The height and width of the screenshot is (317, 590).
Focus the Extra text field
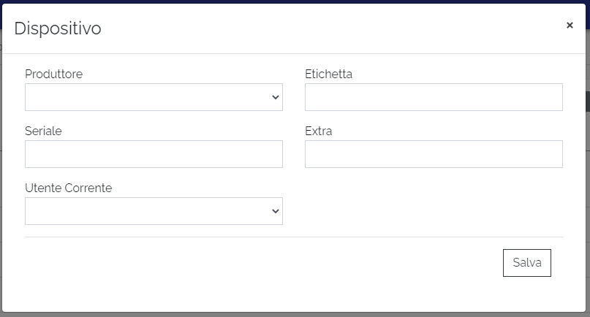[434, 154]
